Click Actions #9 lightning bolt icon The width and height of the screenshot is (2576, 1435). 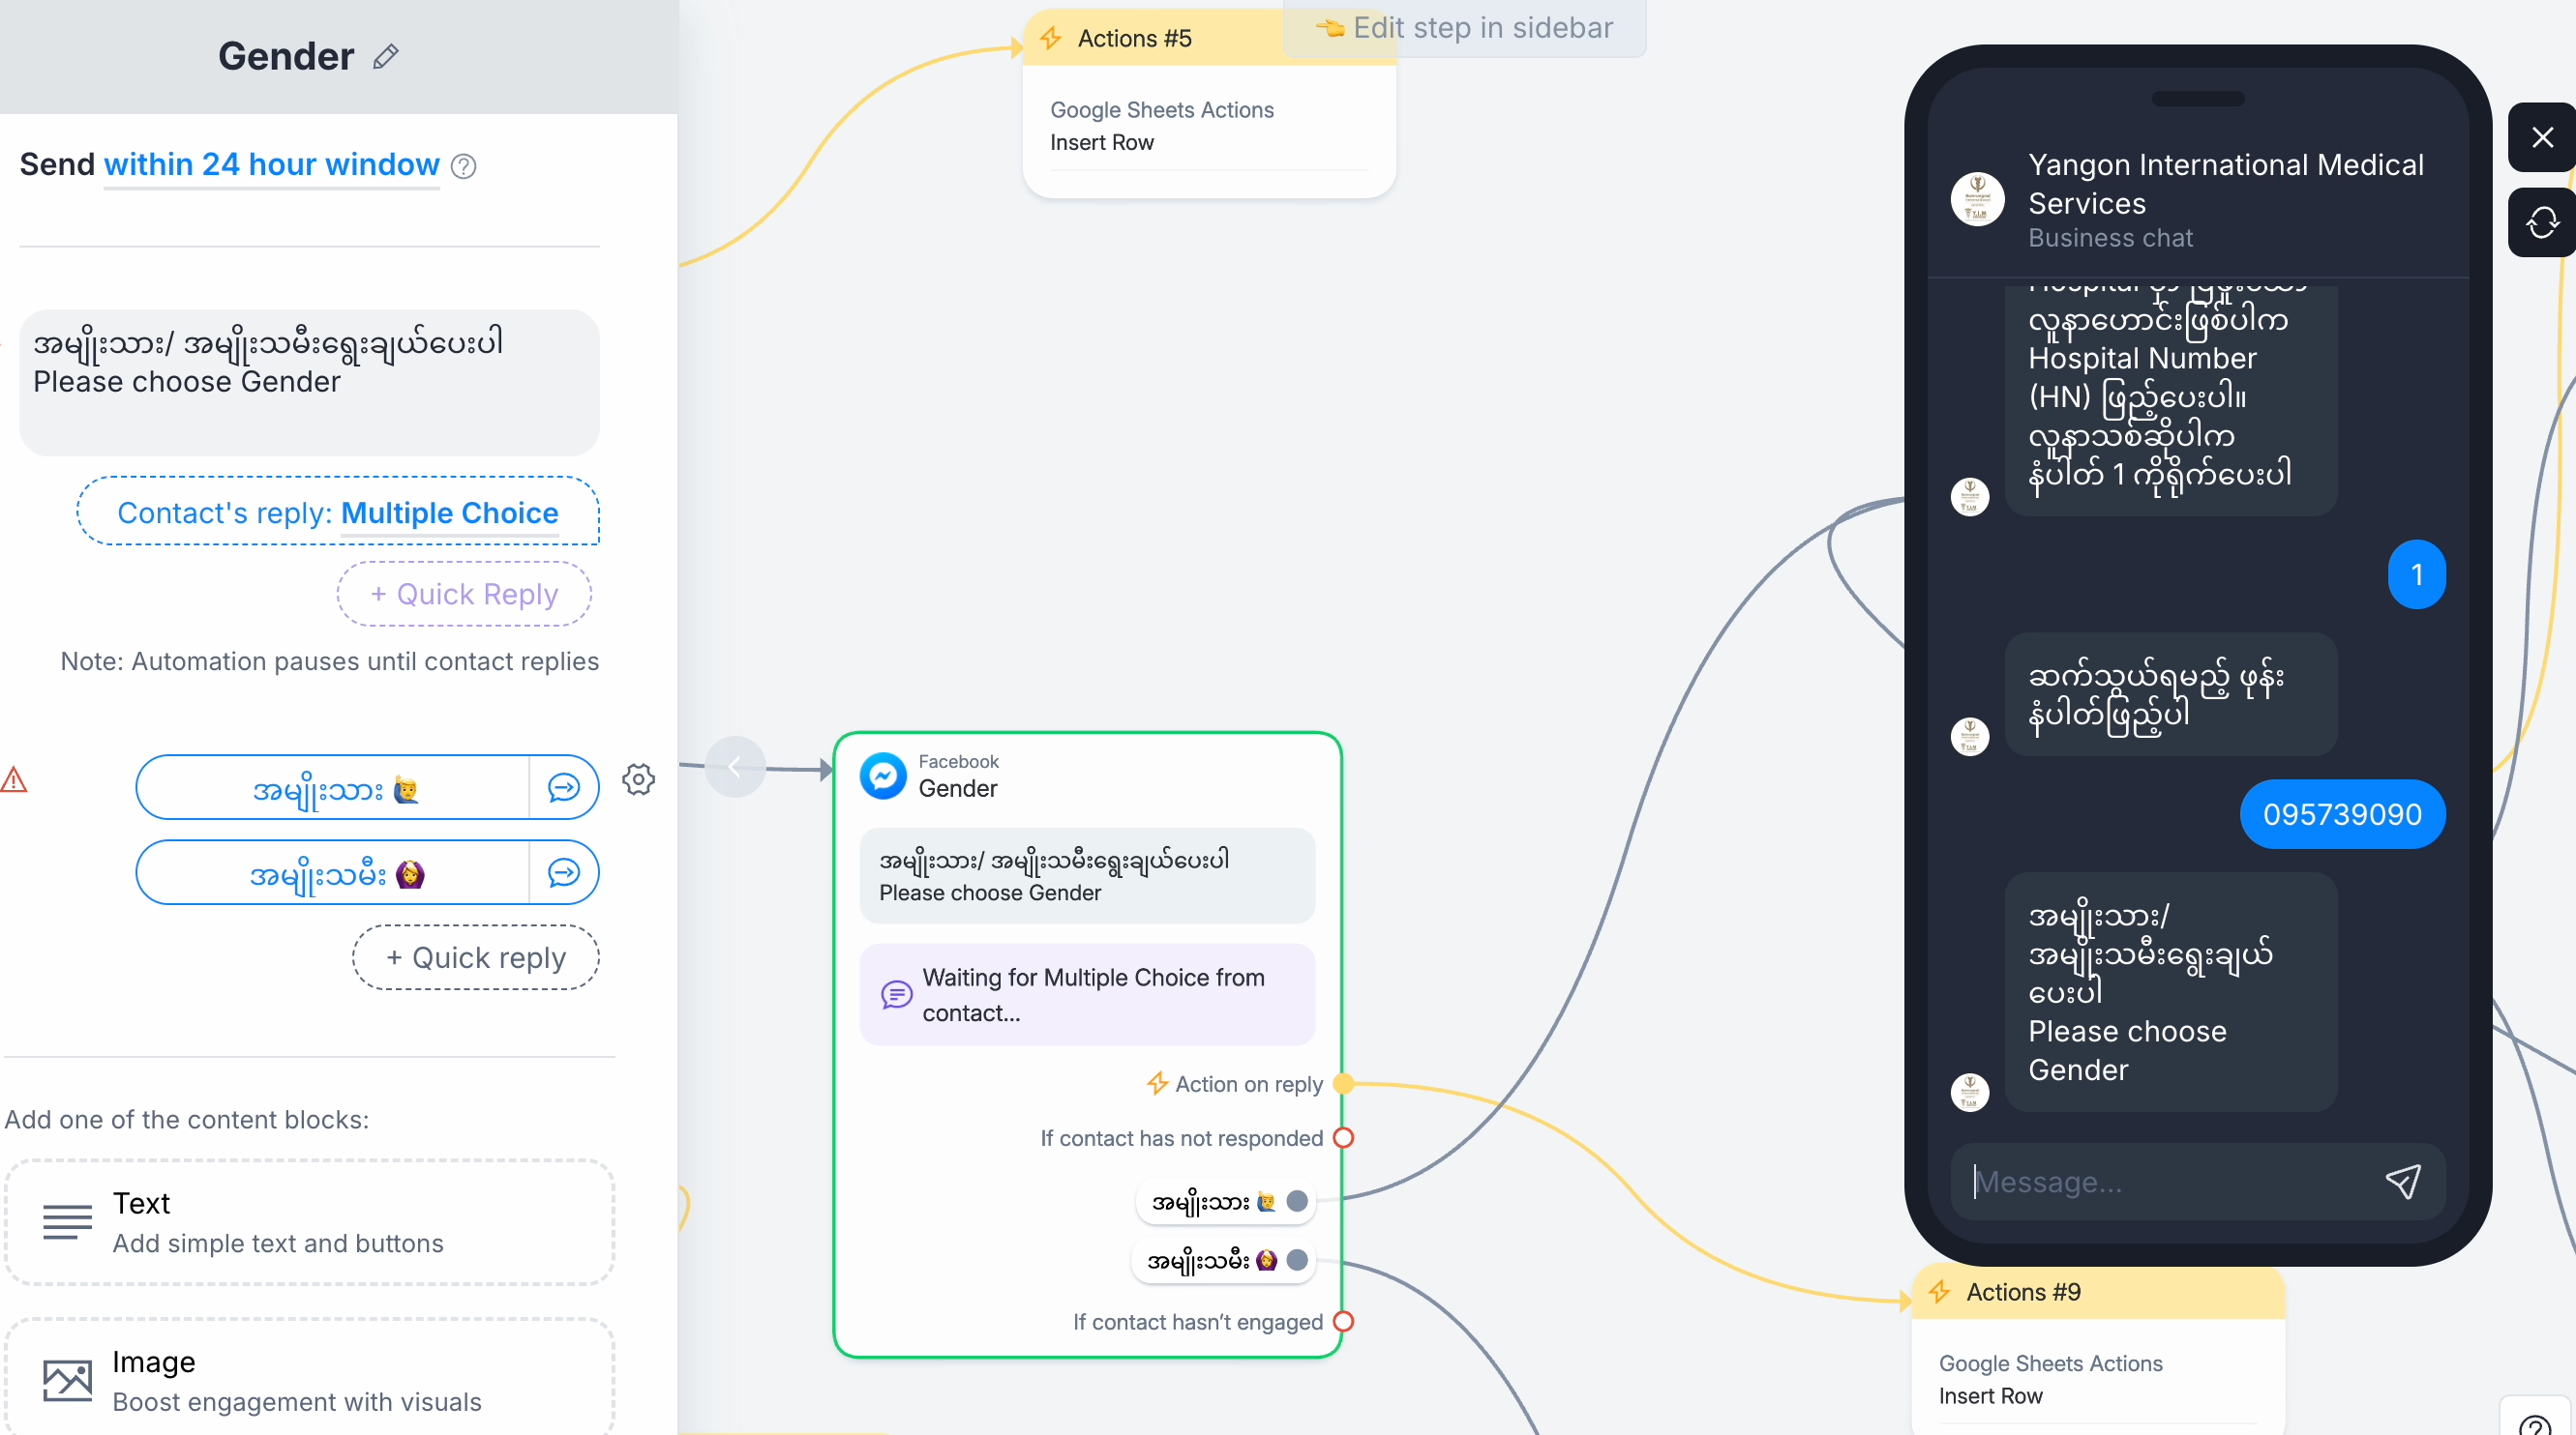click(x=1939, y=1292)
